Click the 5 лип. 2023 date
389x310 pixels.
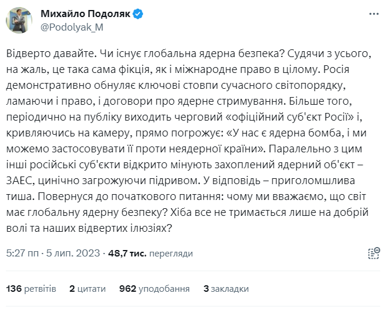(71, 254)
